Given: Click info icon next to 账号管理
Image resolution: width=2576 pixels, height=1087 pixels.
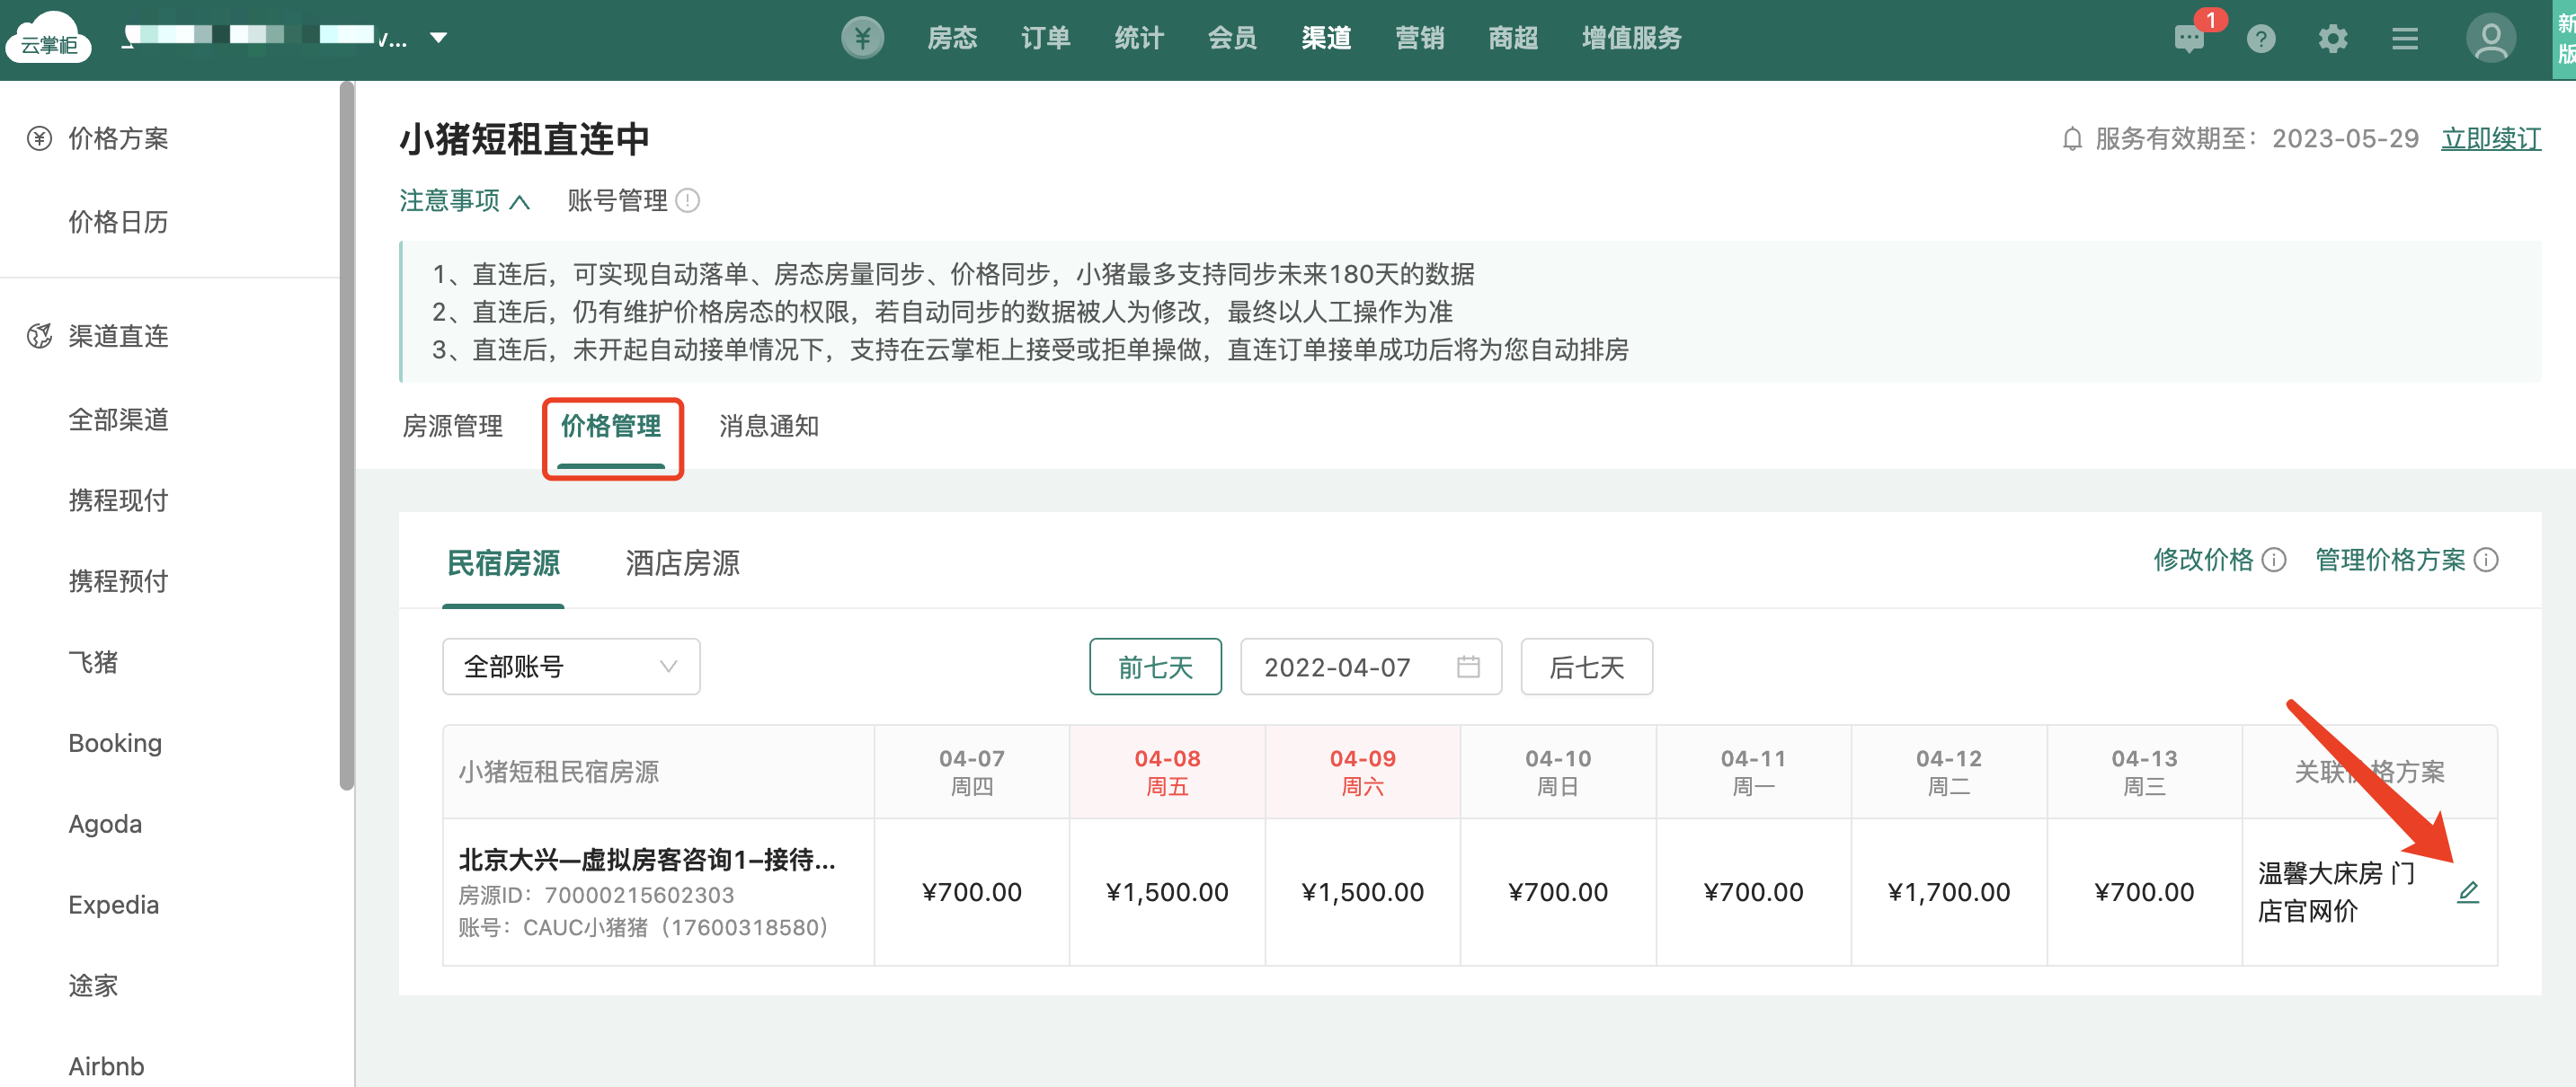Looking at the screenshot, I should 688,201.
